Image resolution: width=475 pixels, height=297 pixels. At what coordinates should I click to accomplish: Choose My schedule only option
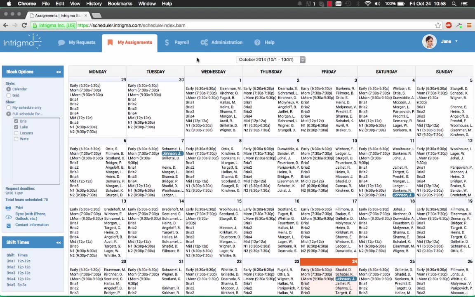[9, 108]
